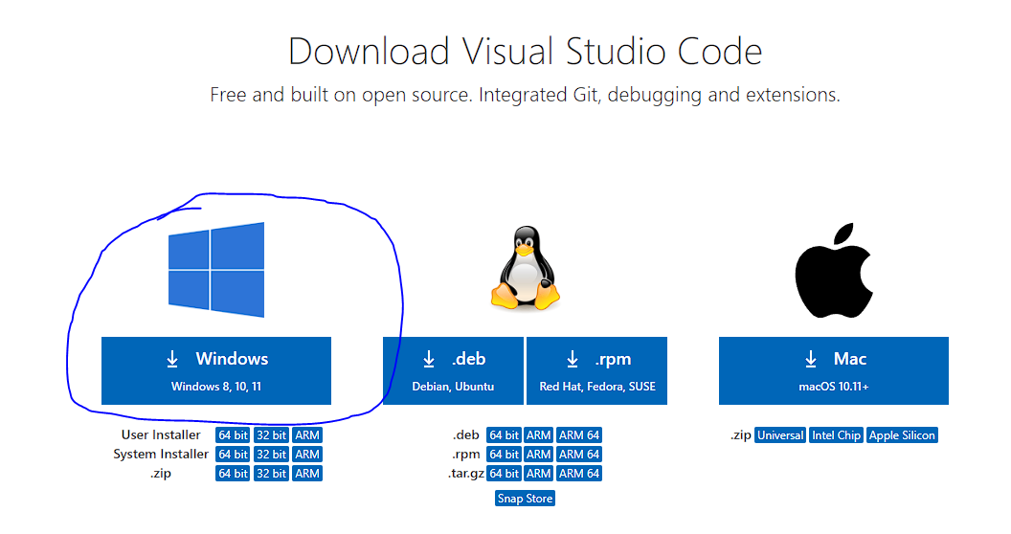Pick .tar.gz ARM 64 download
This screenshot has width=1011, height=534.
(x=579, y=474)
